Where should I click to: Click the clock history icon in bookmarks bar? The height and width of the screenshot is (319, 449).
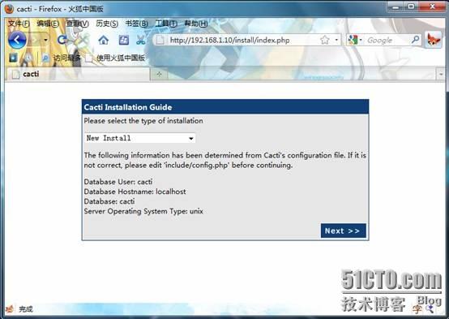click(28, 58)
